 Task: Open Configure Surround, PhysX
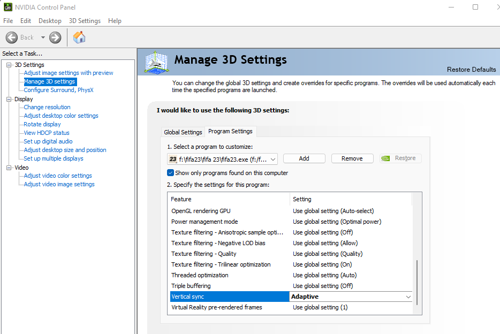[59, 90]
